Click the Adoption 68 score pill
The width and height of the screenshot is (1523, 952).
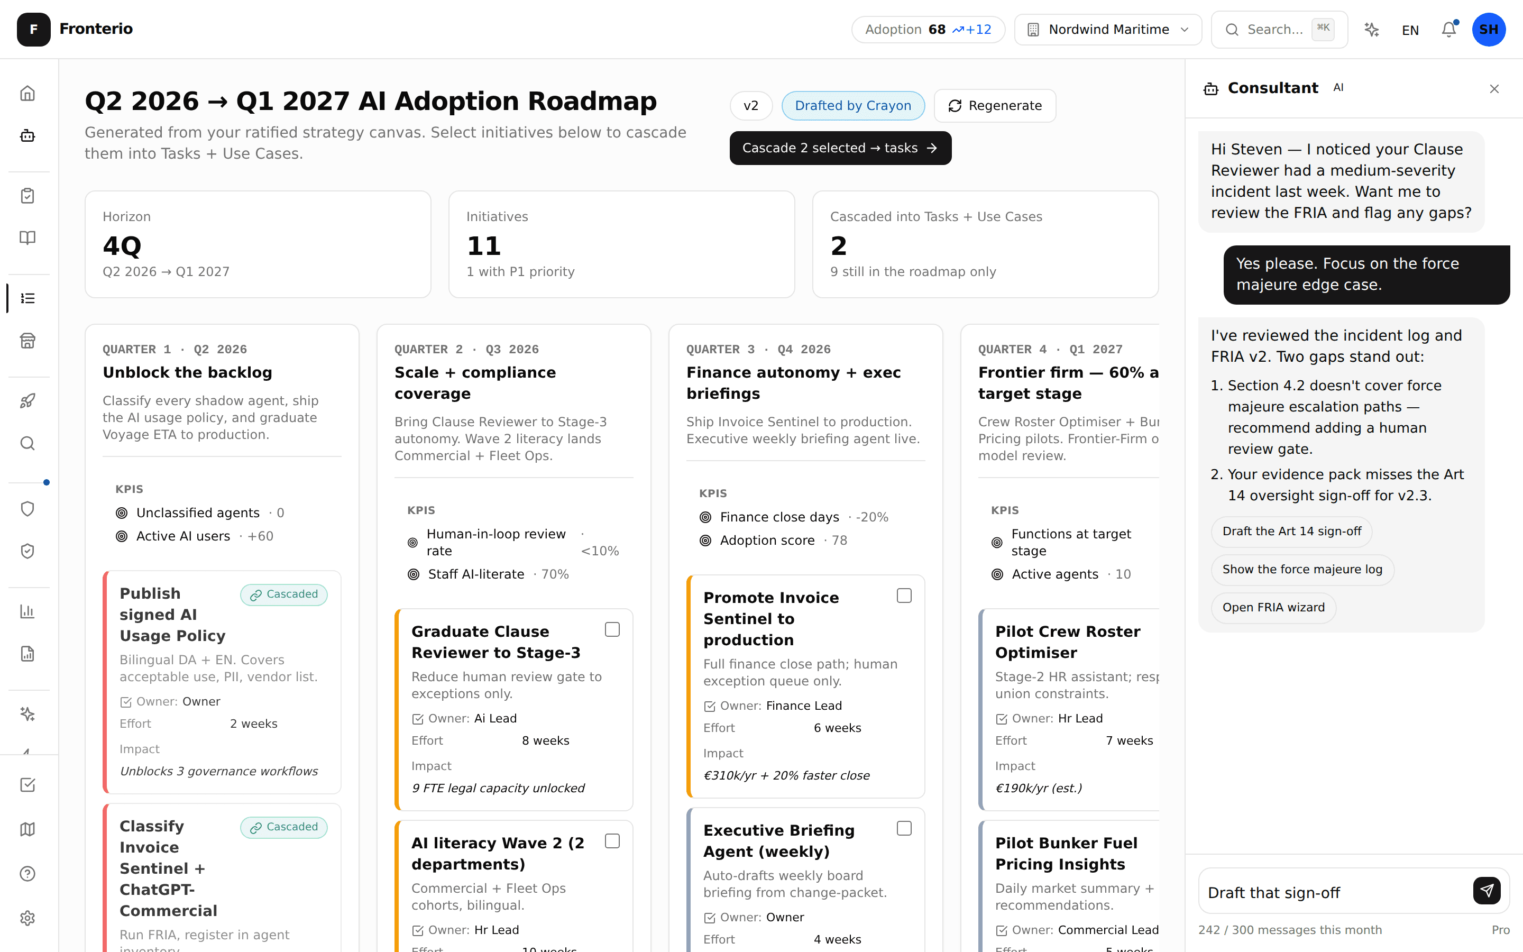pos(928,30)
